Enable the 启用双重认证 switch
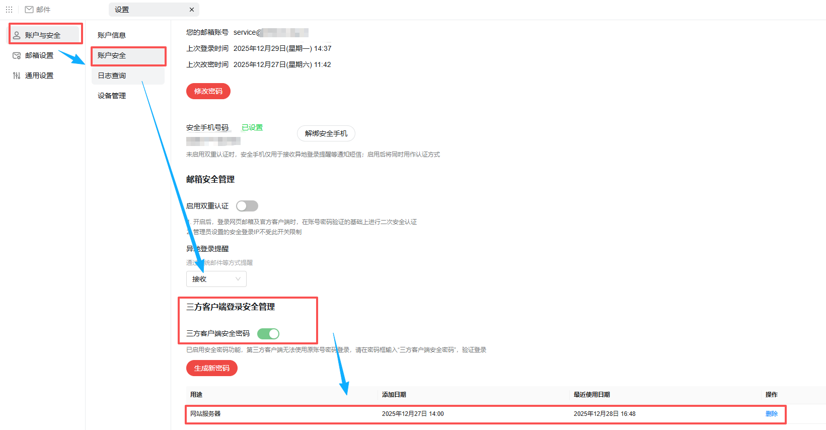Viewport: 826px width, 430px height. 247,206
